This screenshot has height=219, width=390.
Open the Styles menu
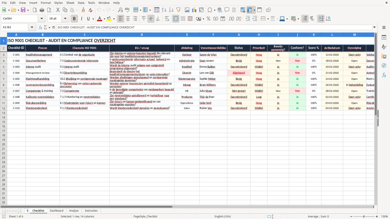pyautogui.click(x=58, y=3)
